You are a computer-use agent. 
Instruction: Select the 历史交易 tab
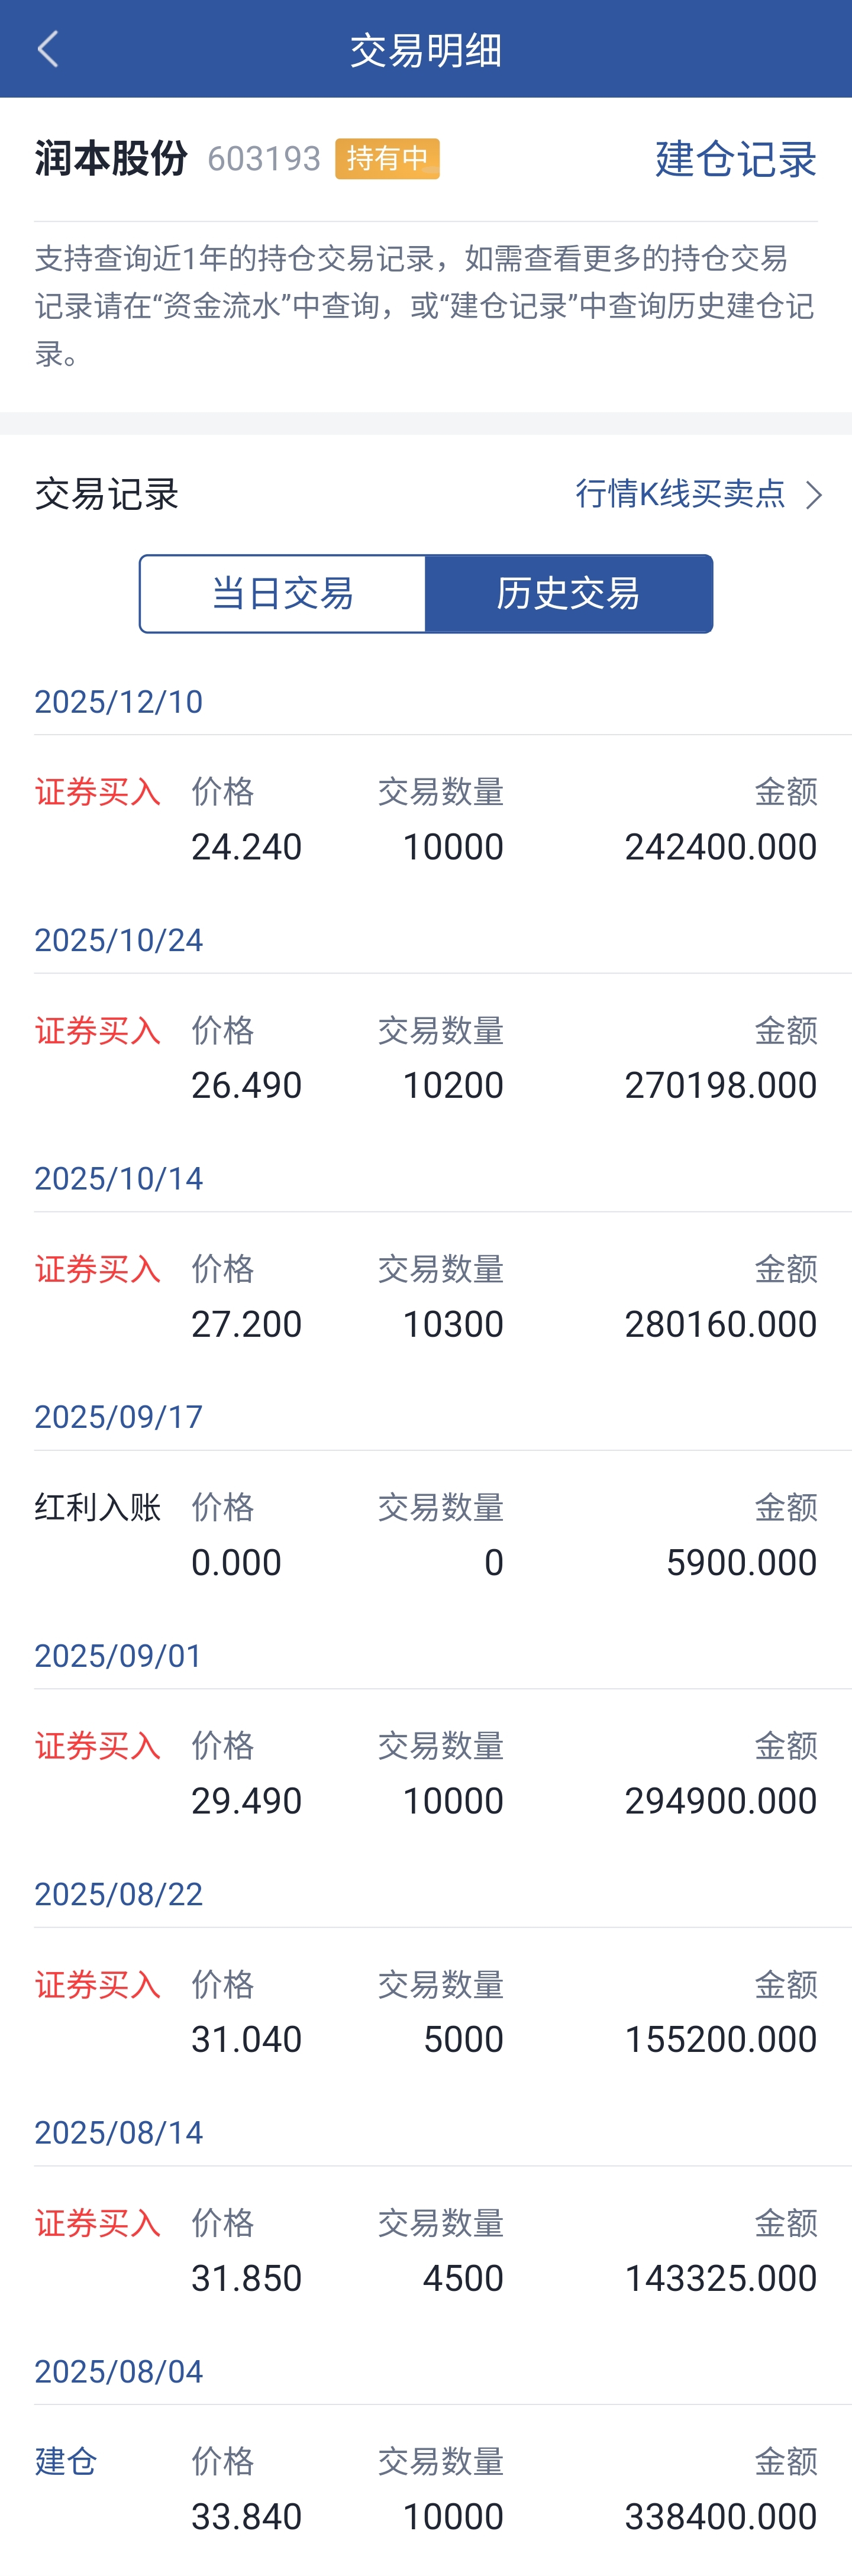click(568, 594)
